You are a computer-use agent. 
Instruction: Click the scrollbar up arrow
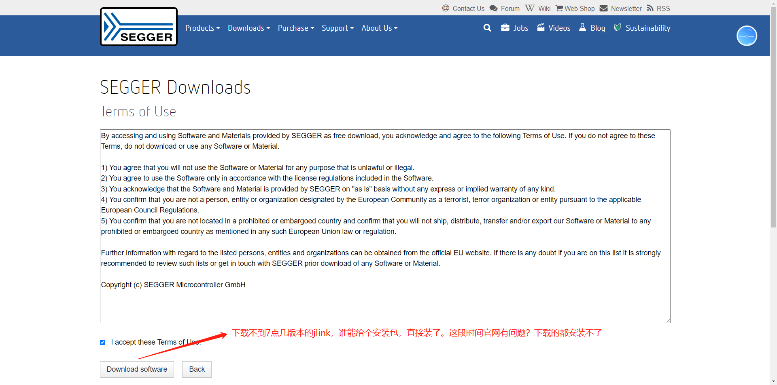773,3
